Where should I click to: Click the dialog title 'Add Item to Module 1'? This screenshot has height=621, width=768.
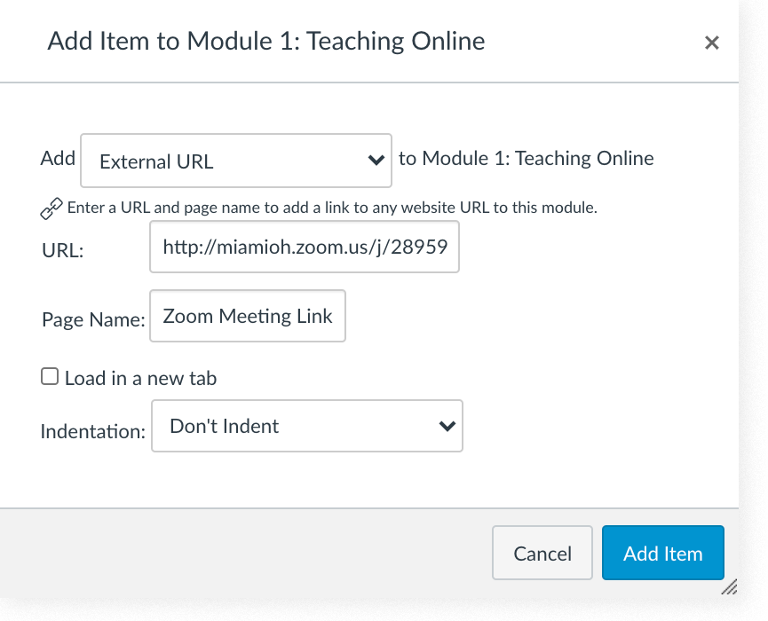pos(265,41)
